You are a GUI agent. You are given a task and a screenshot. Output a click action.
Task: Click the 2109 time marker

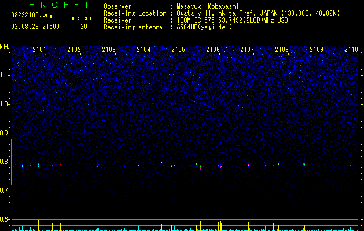317,50
